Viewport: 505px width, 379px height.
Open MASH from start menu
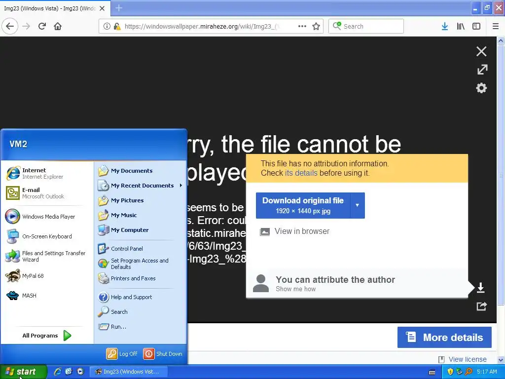(48, 296)
